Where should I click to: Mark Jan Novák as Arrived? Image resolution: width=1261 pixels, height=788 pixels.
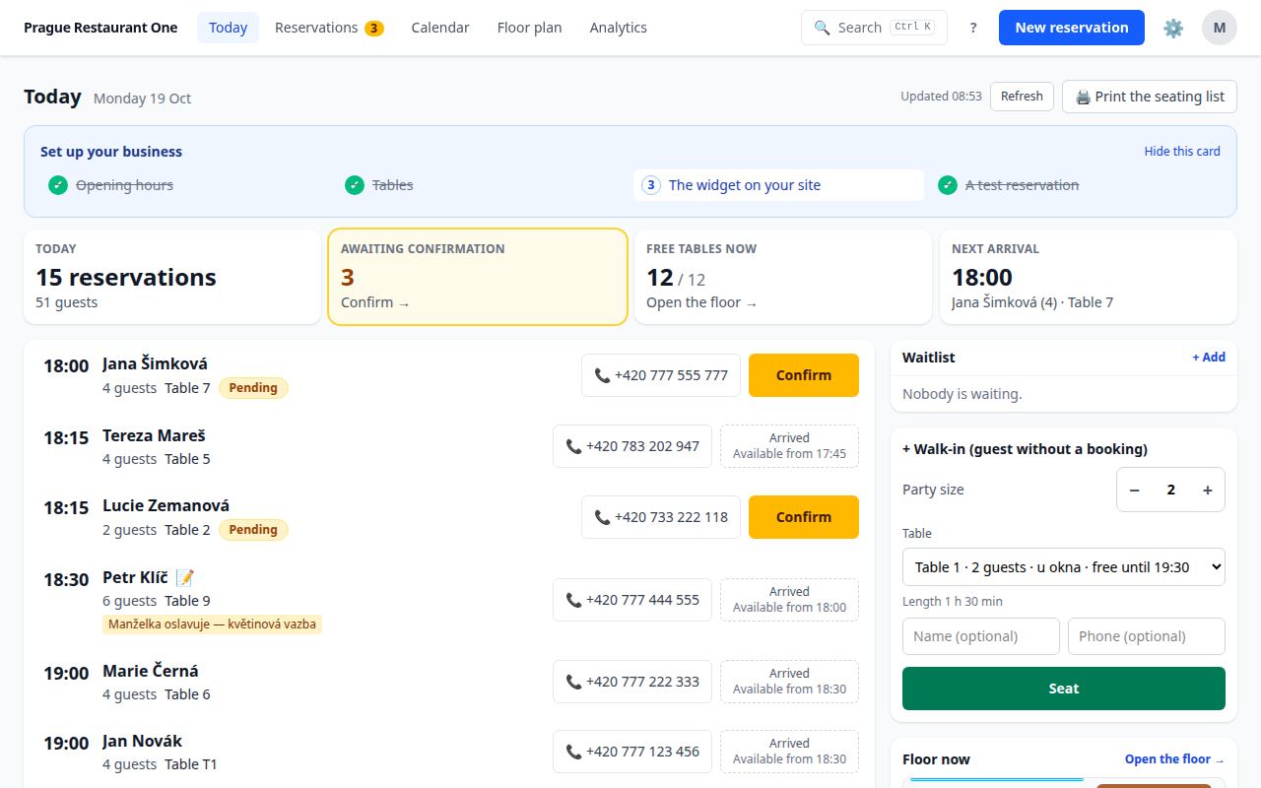pos(789,752)
